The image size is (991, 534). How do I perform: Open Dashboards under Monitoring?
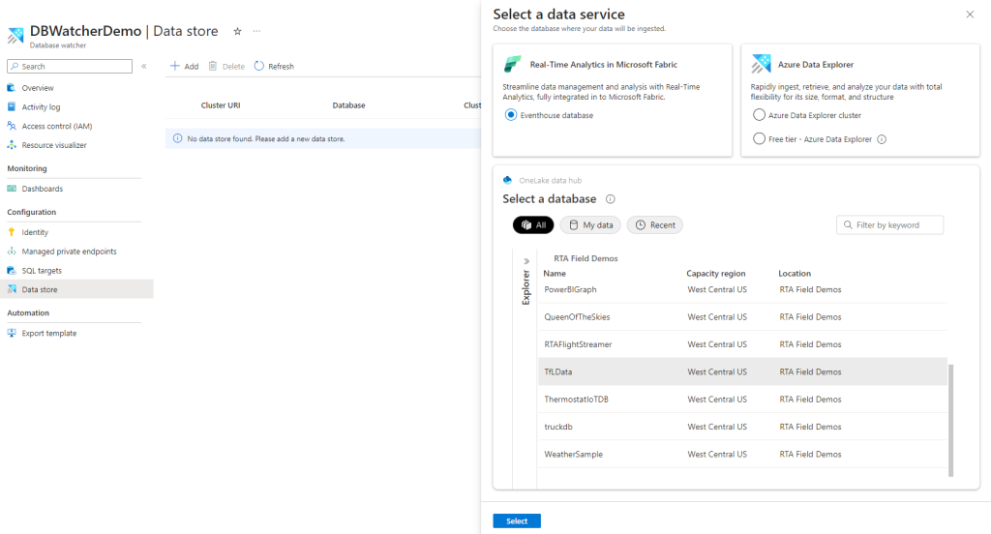pos(43,189)
